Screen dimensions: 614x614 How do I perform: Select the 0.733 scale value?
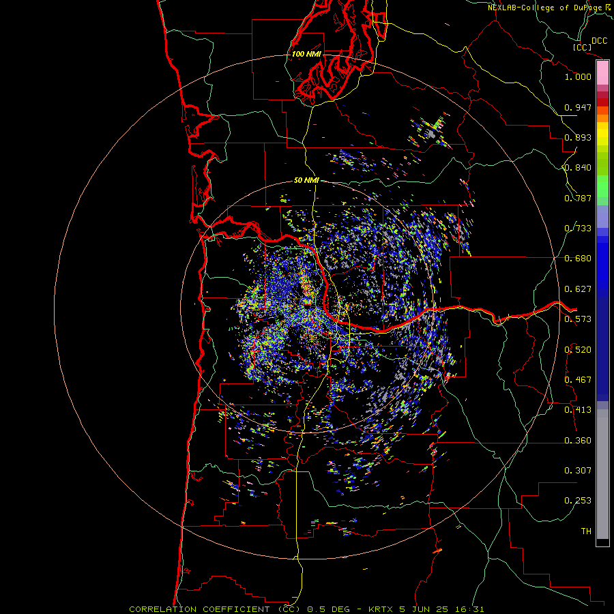point(578,229)
